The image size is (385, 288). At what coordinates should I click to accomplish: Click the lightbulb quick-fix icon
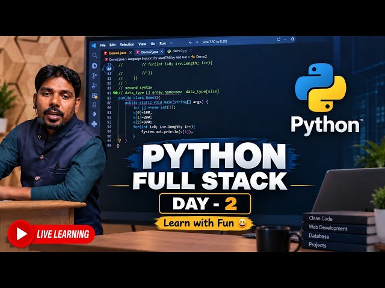pos(120,140)
